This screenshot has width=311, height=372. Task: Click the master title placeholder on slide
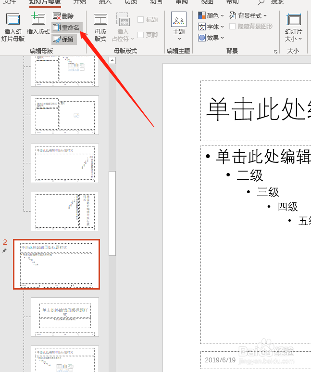tap(256, 110)
